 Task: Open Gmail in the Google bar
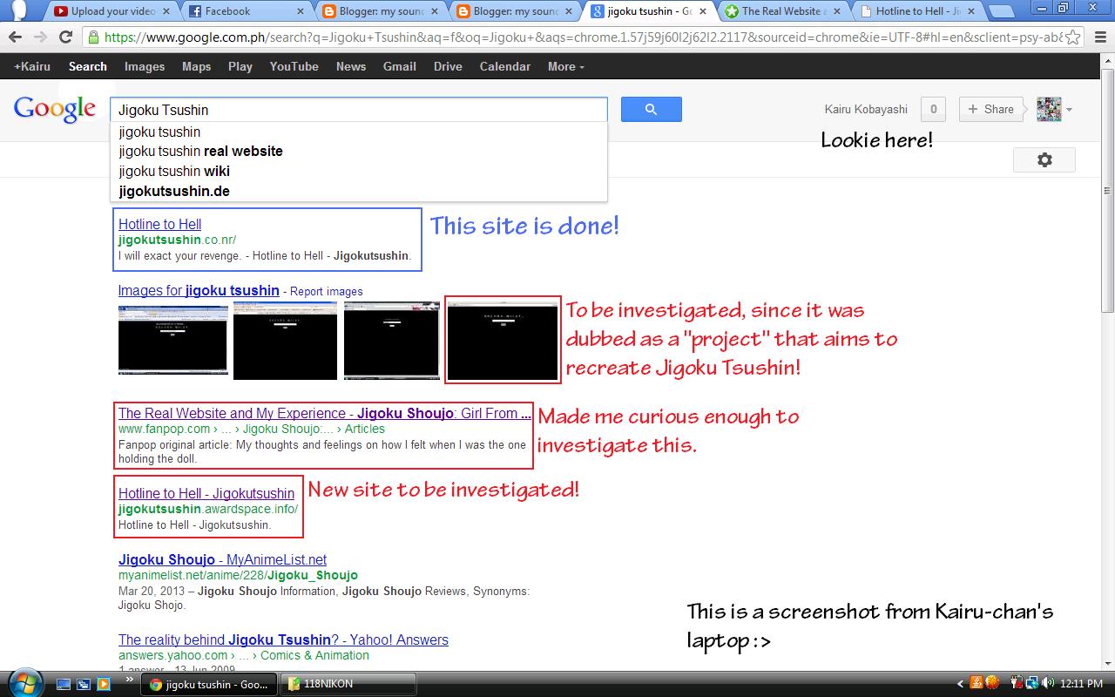400,66
